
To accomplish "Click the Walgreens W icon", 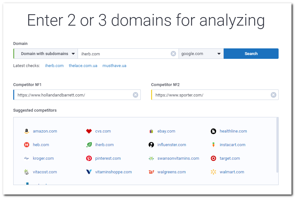I will (x=151, y=172).
